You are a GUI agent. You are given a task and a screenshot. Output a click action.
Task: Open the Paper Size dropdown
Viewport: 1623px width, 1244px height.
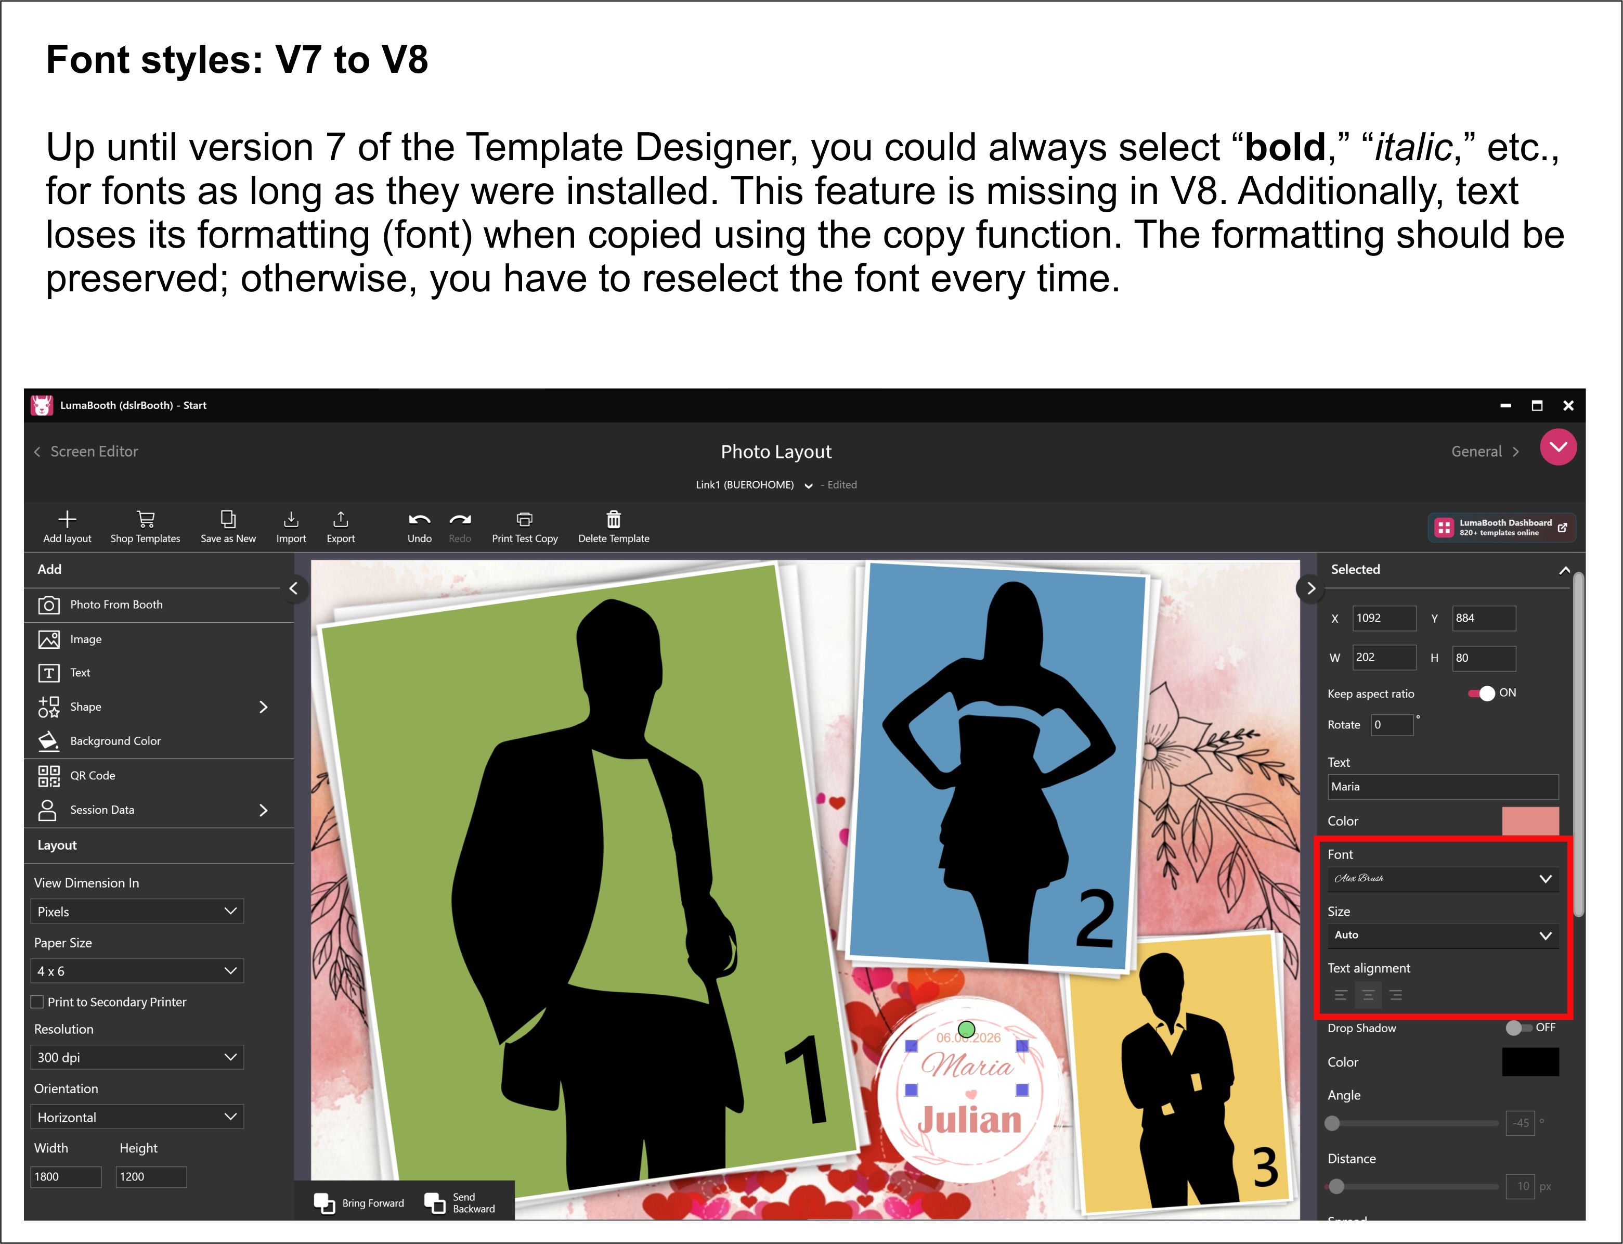click(x=137, y=971)
